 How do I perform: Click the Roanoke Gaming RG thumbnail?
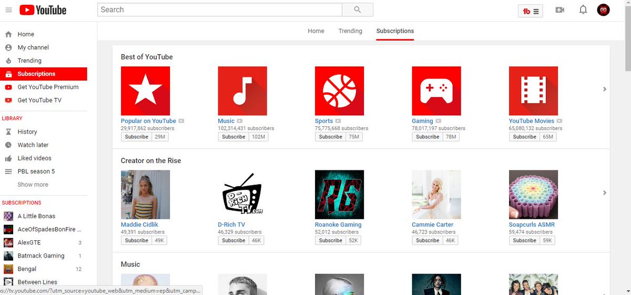[x=339, y=195]
